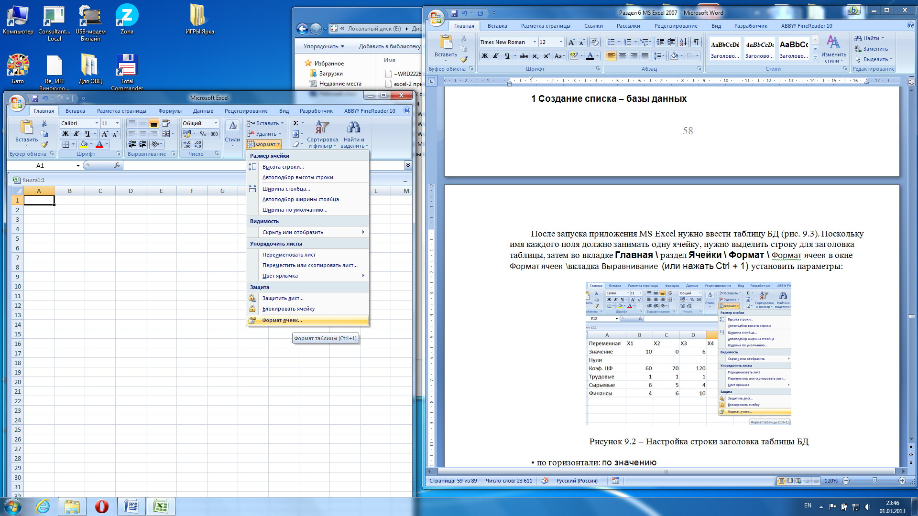
Task: Click Excel's increase font size icon
Action: [105, 134]
